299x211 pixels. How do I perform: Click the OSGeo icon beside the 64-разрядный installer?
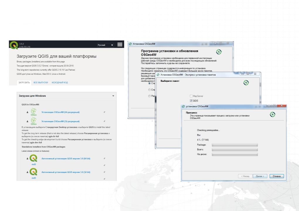point(34,112)
